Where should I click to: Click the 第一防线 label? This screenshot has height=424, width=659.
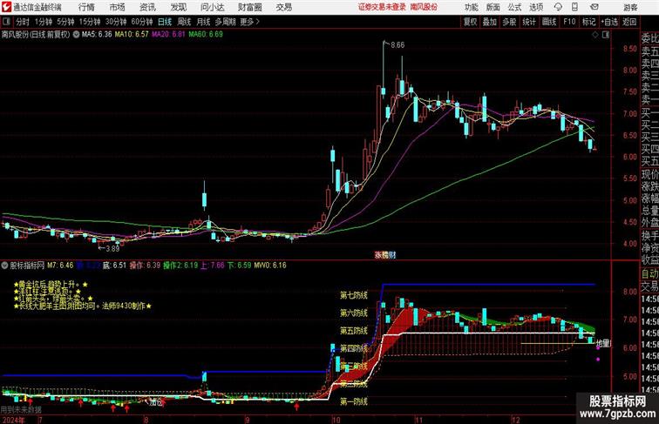click(353, 401)
